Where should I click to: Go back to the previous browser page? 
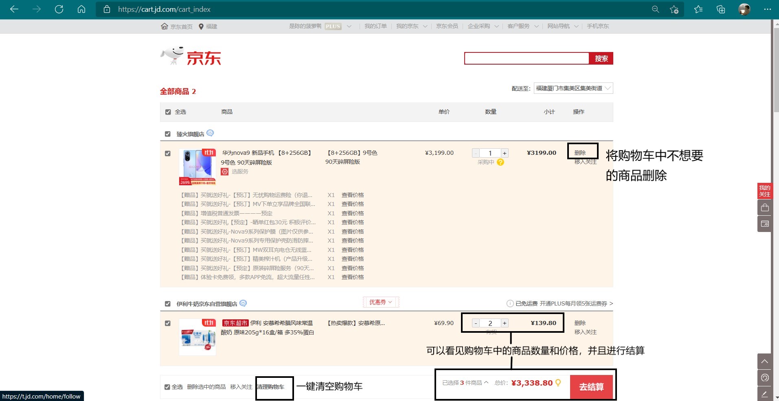tap(14, 9)
